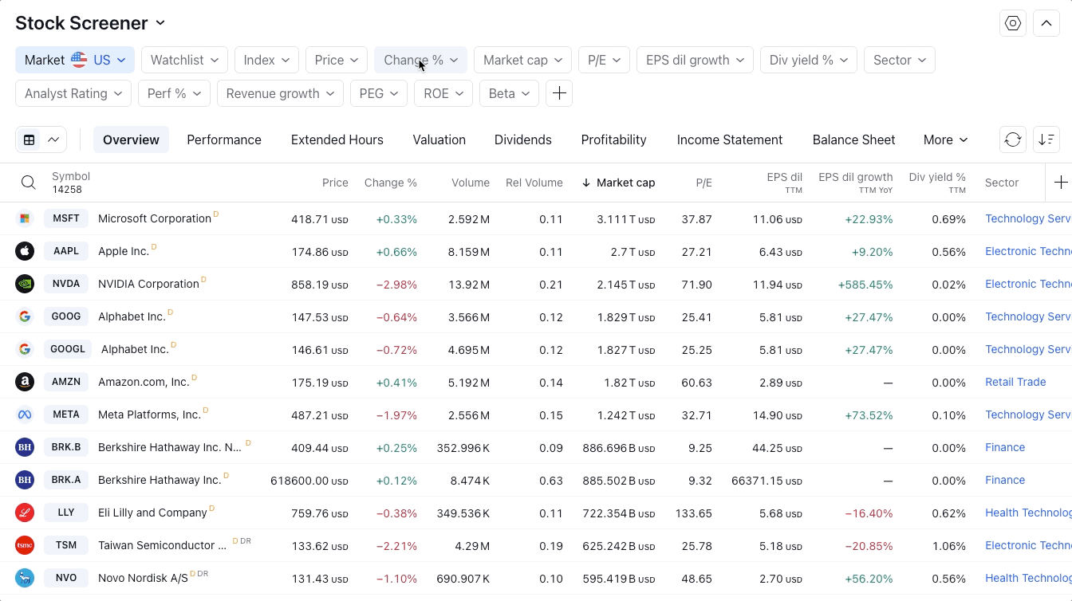This screenshot has width=1072, height=601.
Task: Click the plus icon to add a filter
Action: point(559,93)
